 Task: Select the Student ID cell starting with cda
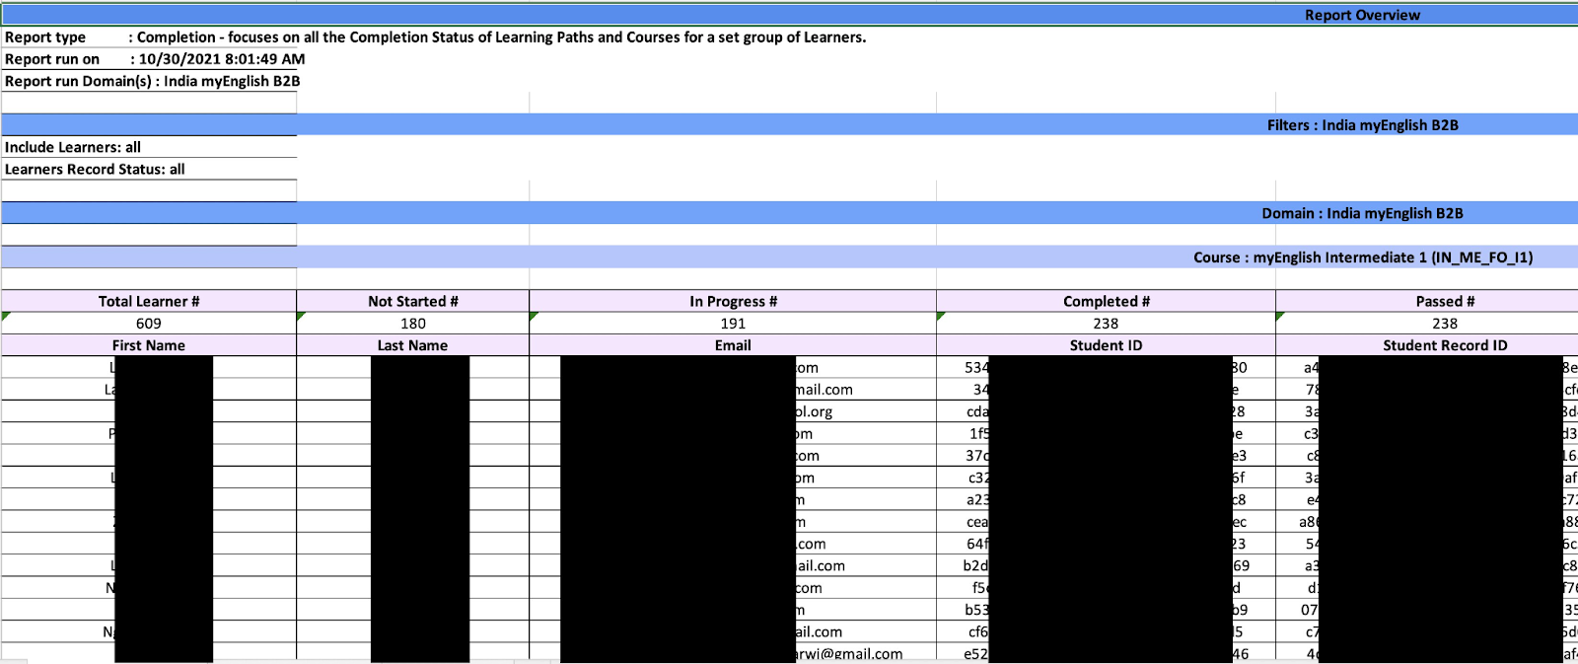tap(1106, 411)
